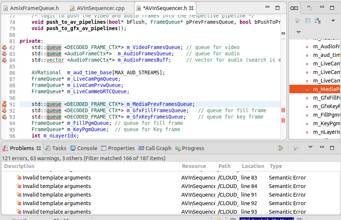Click the focus icon in Problems toolbar
The image size is (341, 220).
coord(296,148)
